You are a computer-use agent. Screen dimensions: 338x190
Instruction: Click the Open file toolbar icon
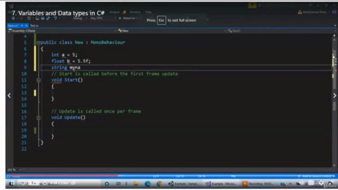pos(37,18)
